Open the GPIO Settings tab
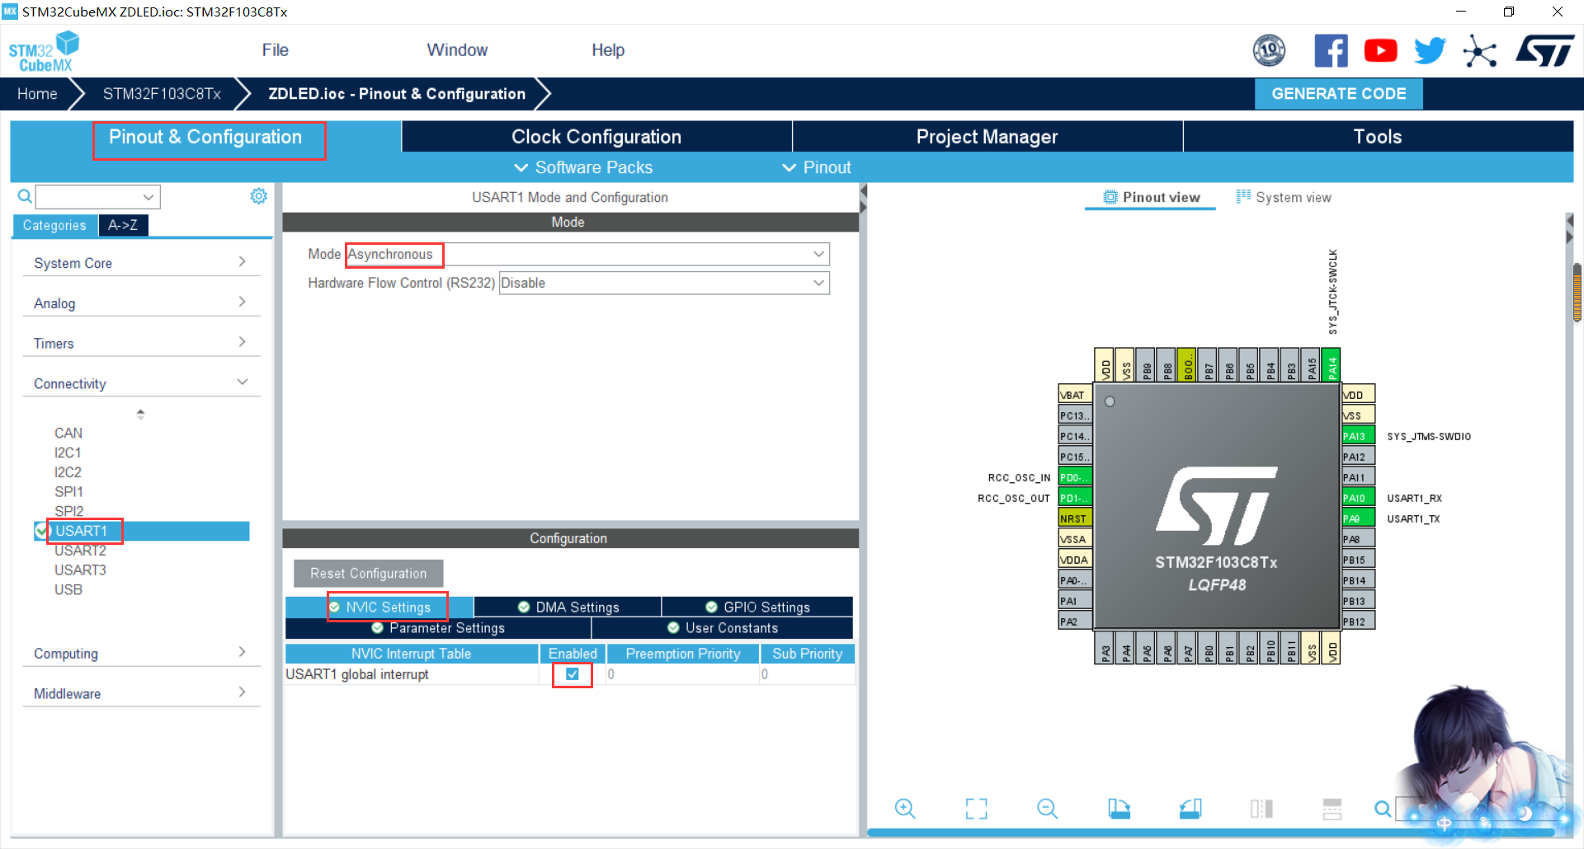The image size is (1584, 849). pyautogui.click(x=758, y=607)
